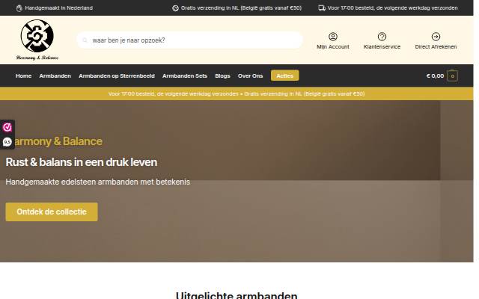479x299 pixels.
Task: Click 'Uitgelichte armbanden' section heading
Action: (x=237, y=295)
